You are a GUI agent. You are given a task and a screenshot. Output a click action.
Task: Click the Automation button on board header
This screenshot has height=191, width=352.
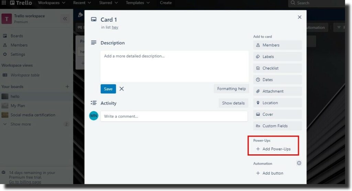point(317,27)
